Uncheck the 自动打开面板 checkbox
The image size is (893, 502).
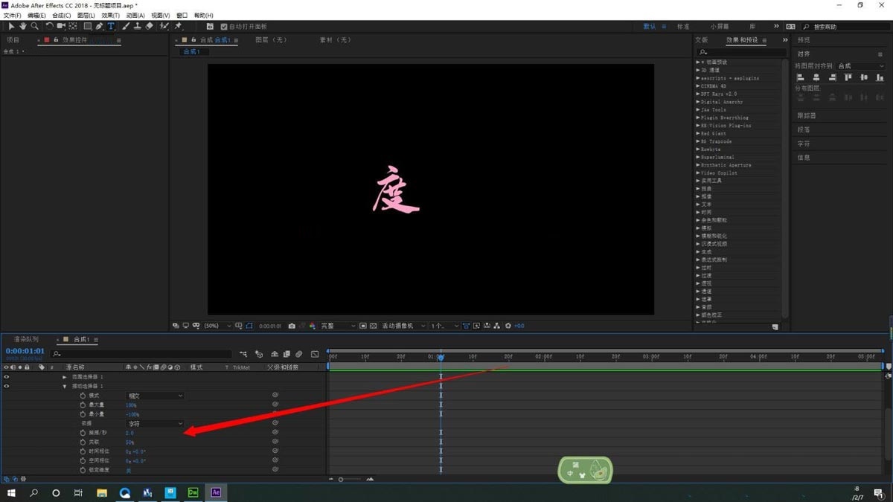click(x=224, y=26)
